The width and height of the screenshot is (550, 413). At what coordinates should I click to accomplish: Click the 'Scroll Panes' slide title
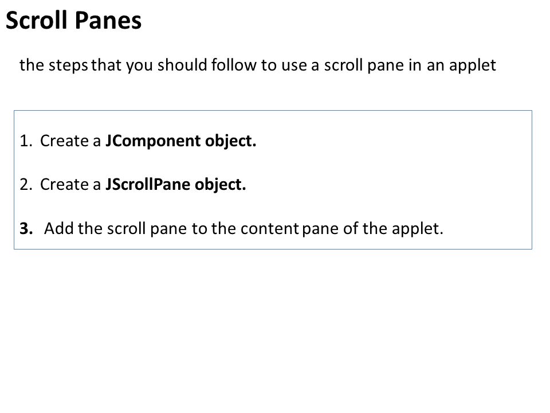click(74, 21)
